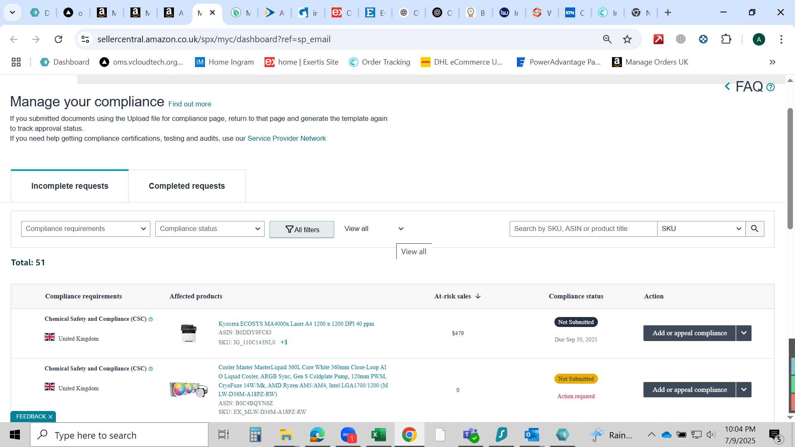
Task: Sort by At-risk sales arrow
Action: pyautogui.click(x=478, y=296)
